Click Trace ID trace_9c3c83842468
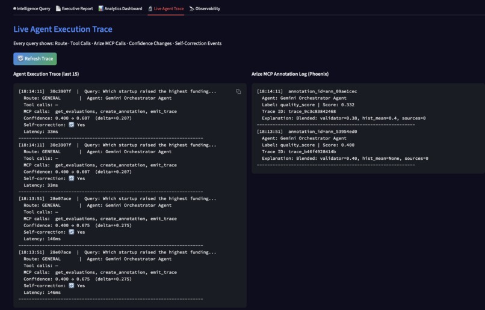This screenshot has width=485, height=310. [x=299, y=112]
